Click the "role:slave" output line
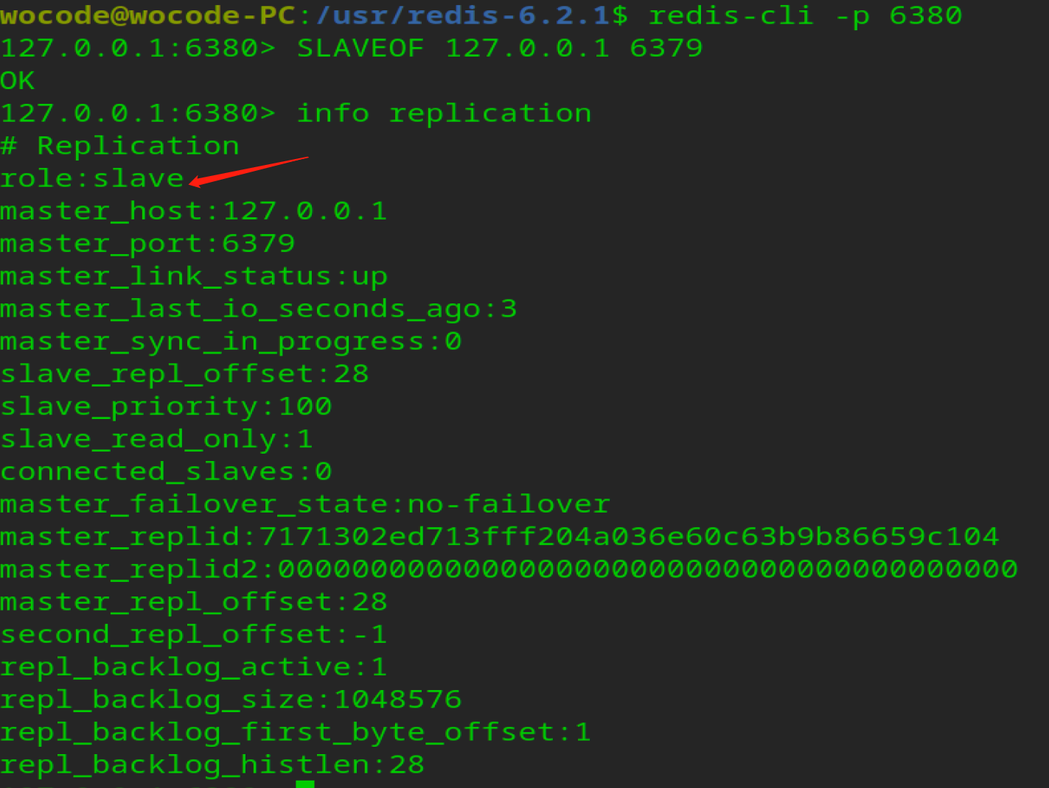The height and width of the screenshot is (788, 1049). click(x=92, y=179)
